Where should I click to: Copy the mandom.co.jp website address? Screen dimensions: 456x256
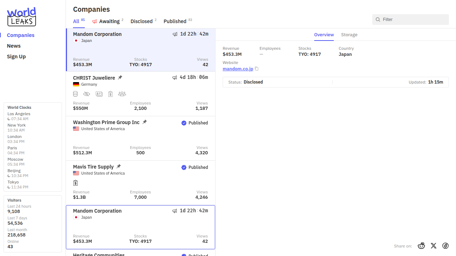coord(256,69)
